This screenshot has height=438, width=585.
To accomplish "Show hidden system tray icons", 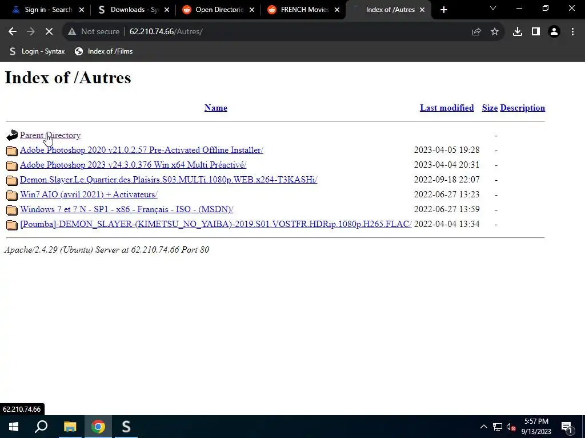I will click(483, 427).
